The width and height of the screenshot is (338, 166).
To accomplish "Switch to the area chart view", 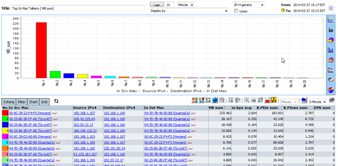I will pyautogui.click(x=330, y=30).
